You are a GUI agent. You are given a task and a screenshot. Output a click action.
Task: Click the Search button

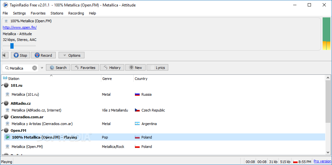58,68
